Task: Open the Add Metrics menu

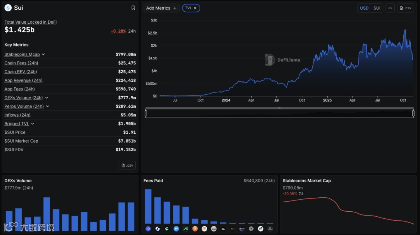Action: [161, 8]
